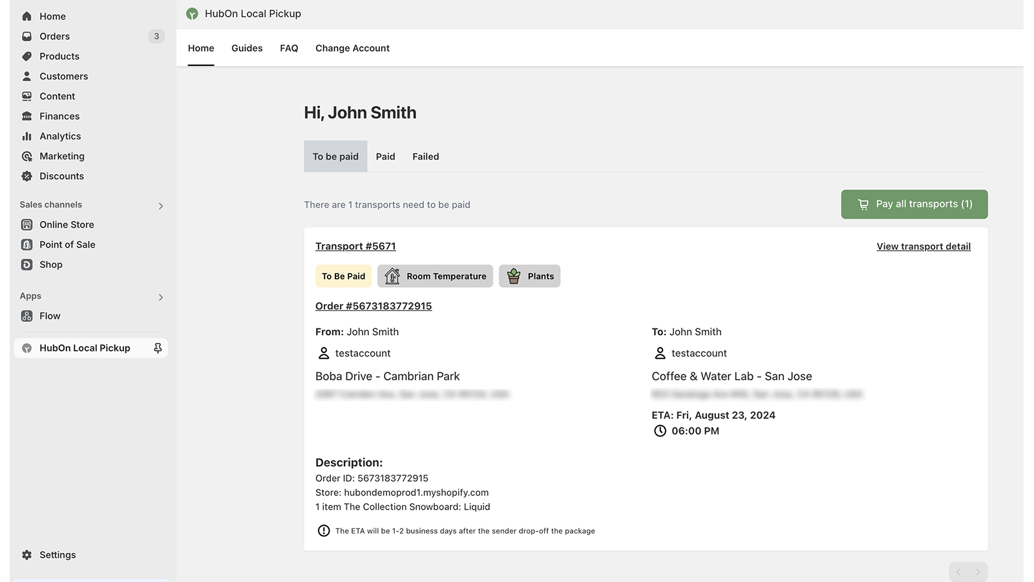The height and width of the screenshot is (582, 1034).
Task: Click the HubOn Local Pickup sidebar icon
Action: (x=26, y=348)
